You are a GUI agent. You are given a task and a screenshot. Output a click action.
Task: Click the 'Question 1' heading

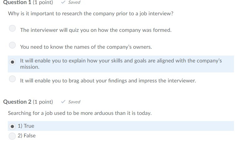15,2
